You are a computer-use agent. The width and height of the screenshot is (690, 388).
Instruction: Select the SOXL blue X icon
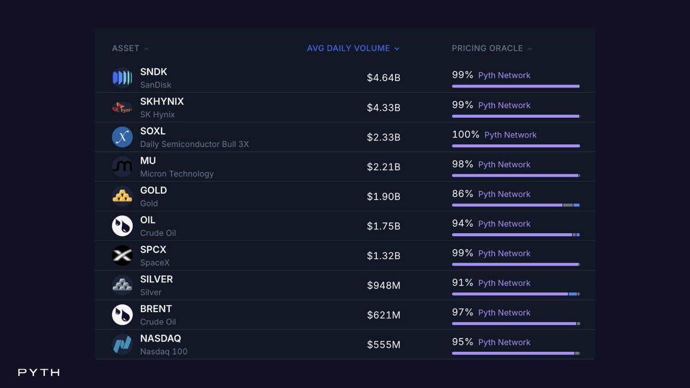click(122, 137)
